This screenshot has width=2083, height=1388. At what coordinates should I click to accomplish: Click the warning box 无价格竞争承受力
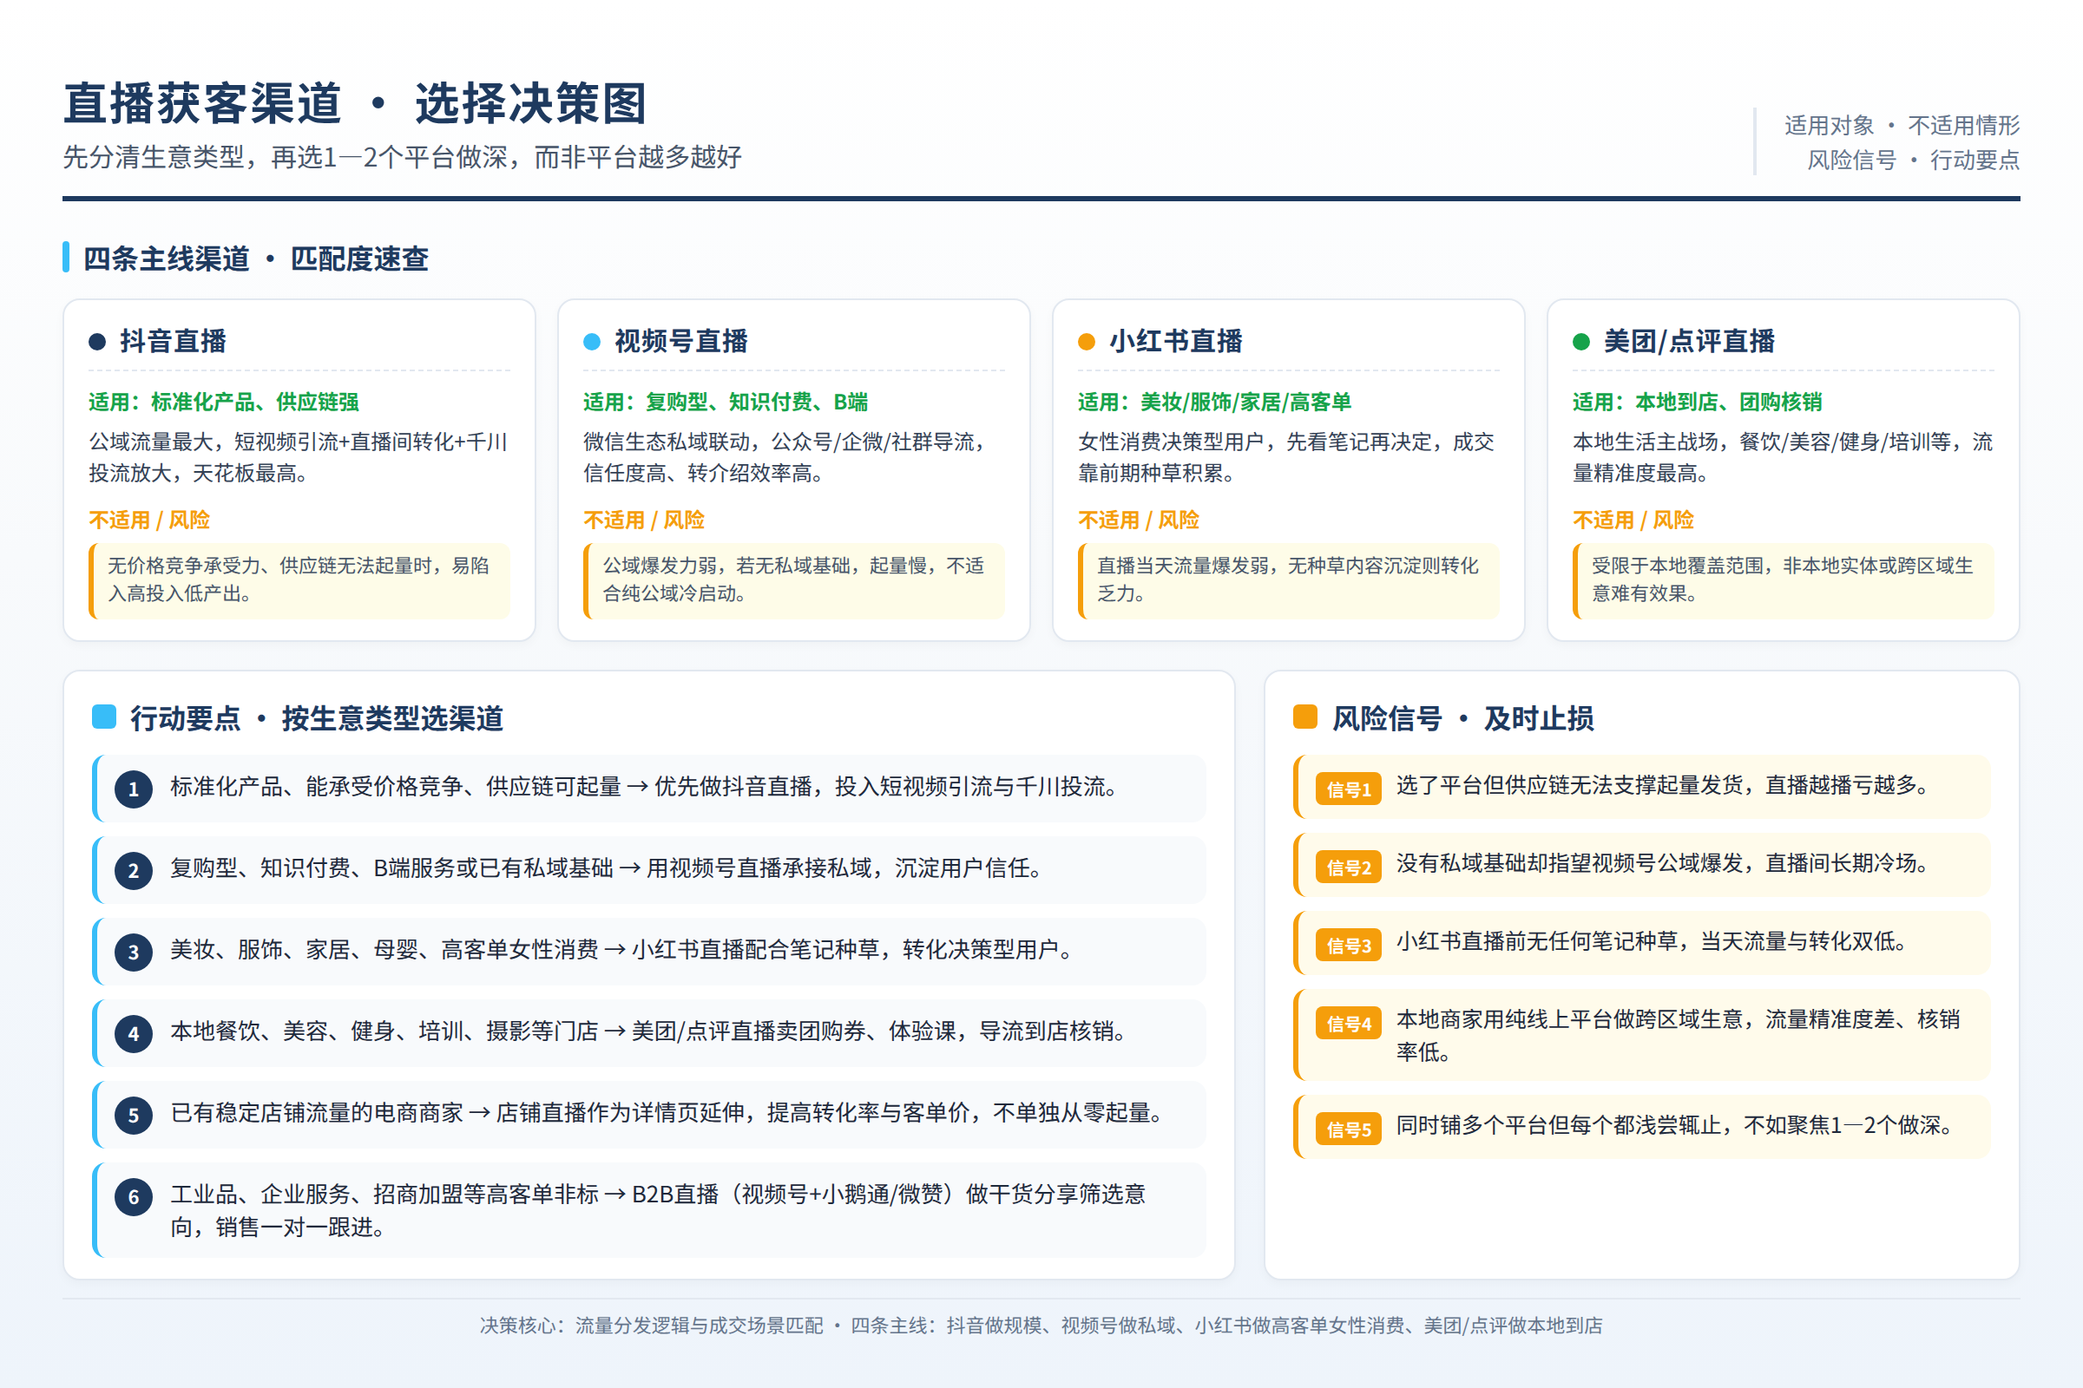[x=299, y=579]
